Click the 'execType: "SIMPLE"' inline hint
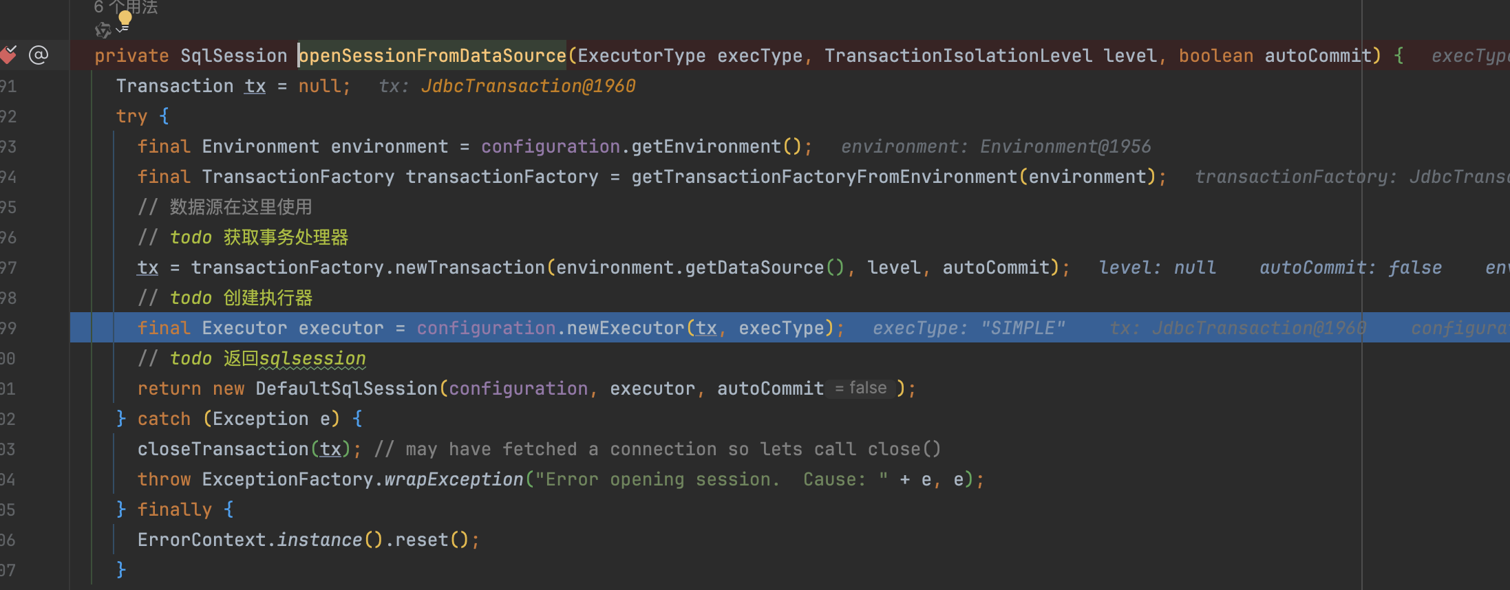Image resolution: width=1510 pixels, height=590 pixels. [968, 328]
